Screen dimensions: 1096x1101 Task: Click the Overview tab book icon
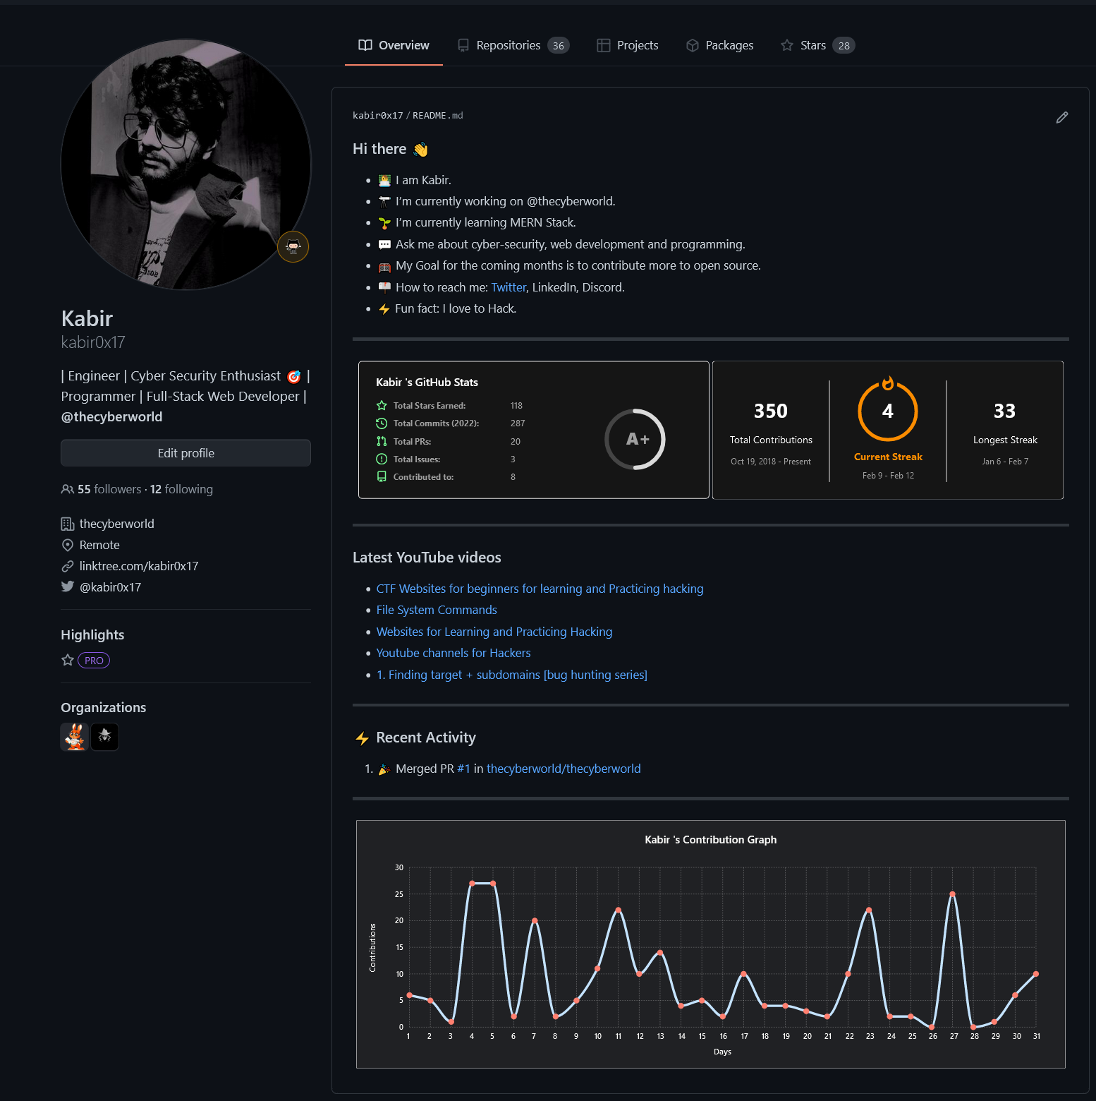(x=365, y=45)
